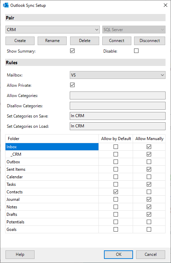
Task: Select the Contacts folder row
Action: 52,192
